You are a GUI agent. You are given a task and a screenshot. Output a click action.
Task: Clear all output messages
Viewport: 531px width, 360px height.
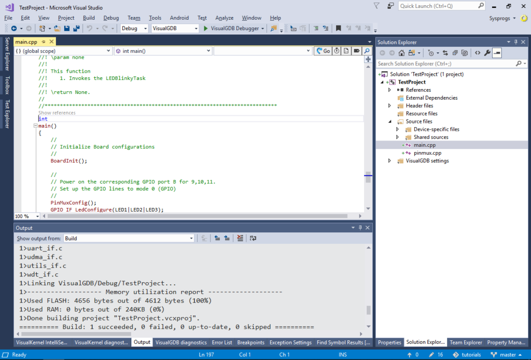point(240,238)
